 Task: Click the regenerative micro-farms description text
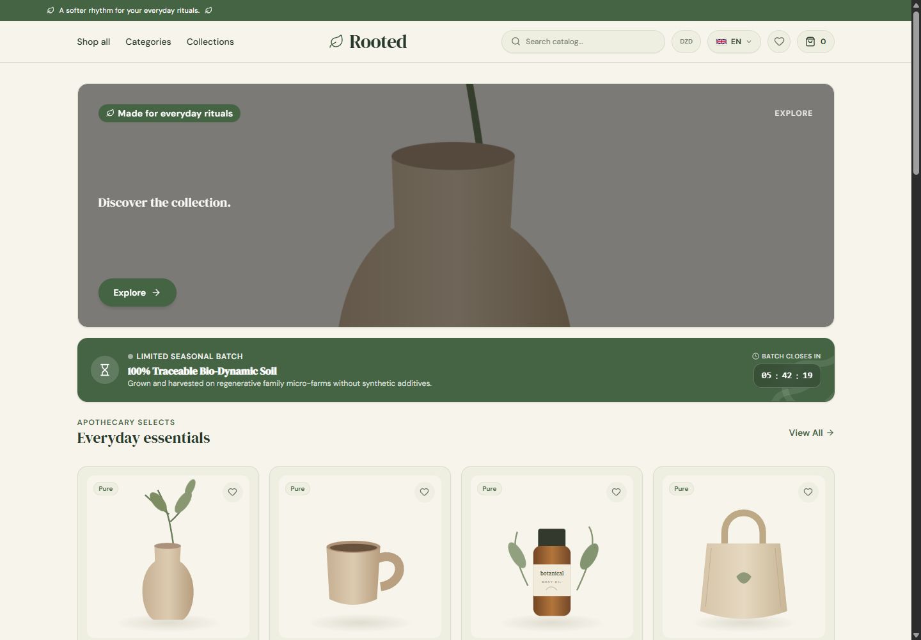click(x=279, y=383)
